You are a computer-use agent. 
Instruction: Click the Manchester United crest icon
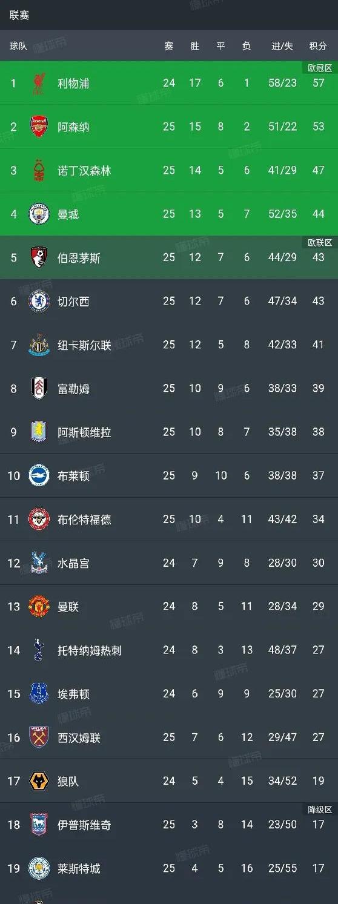(x=39, y=607)
